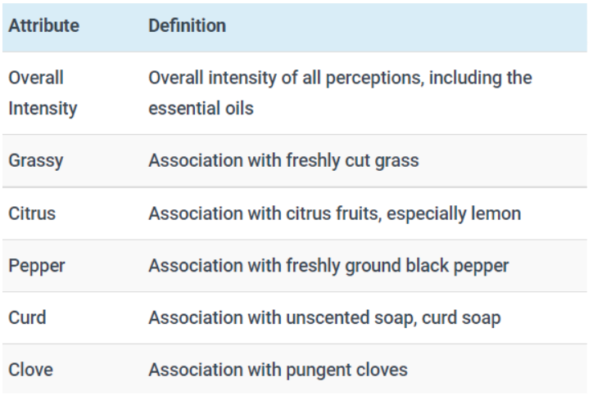593x404 pixels.
Task: Select the Overall Intensity attribute cell
Action: pyautogui.click(x=43, y=93)
